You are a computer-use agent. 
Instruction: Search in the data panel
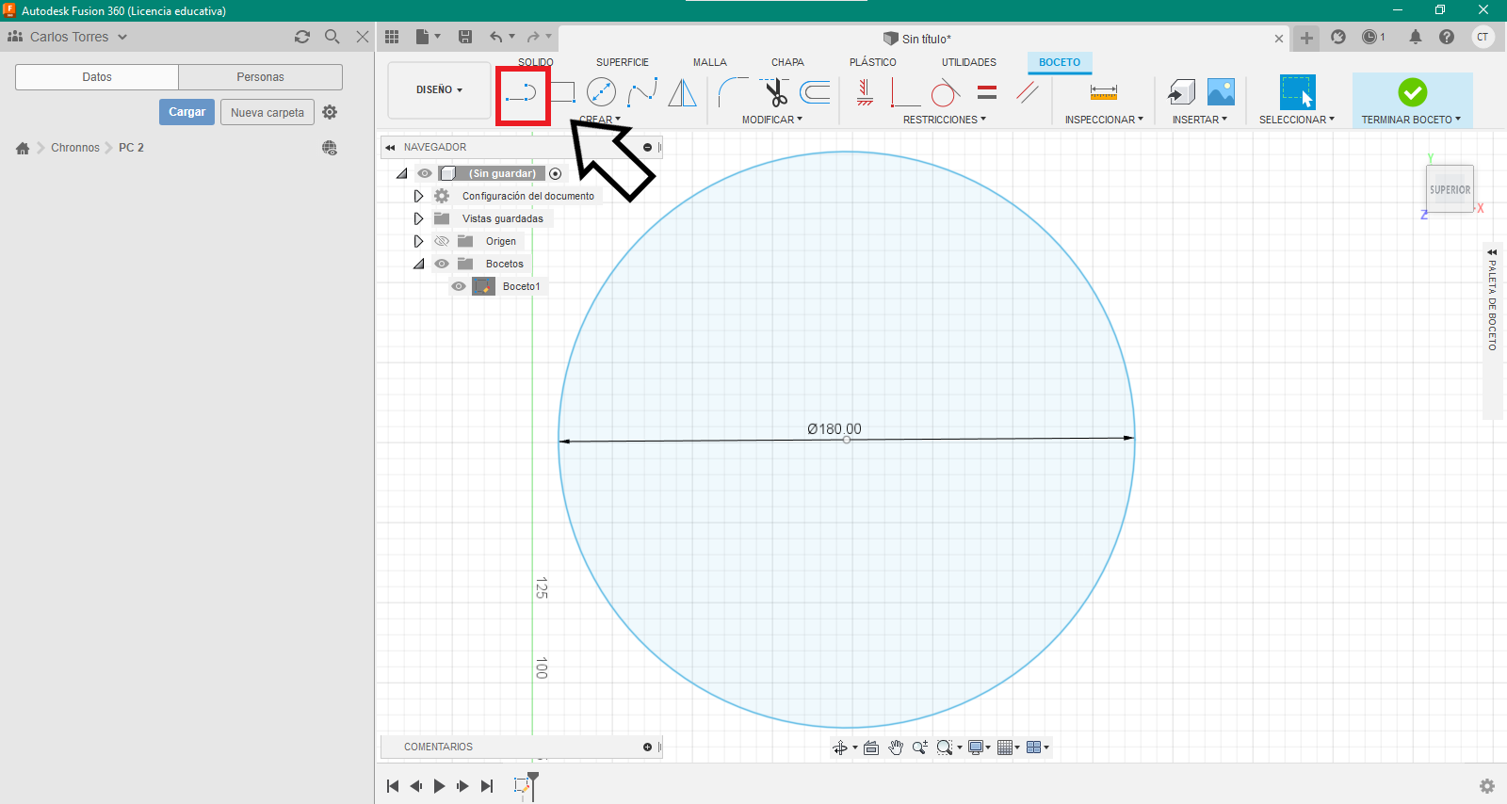coord(332,37)
